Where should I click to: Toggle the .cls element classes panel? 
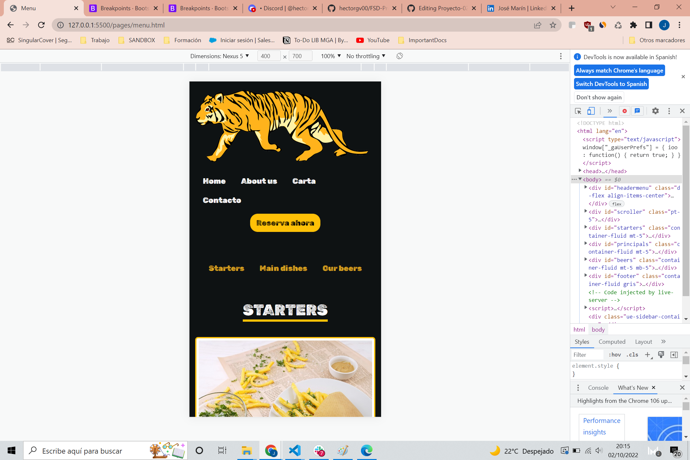click(632, 355)
